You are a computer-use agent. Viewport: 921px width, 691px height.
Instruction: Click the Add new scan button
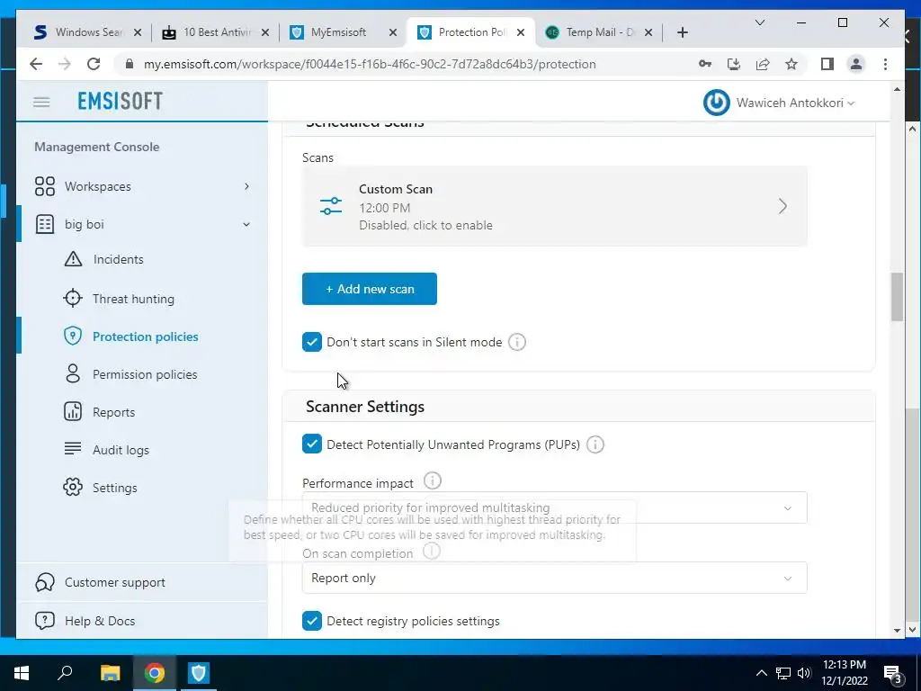coord(370,289)
